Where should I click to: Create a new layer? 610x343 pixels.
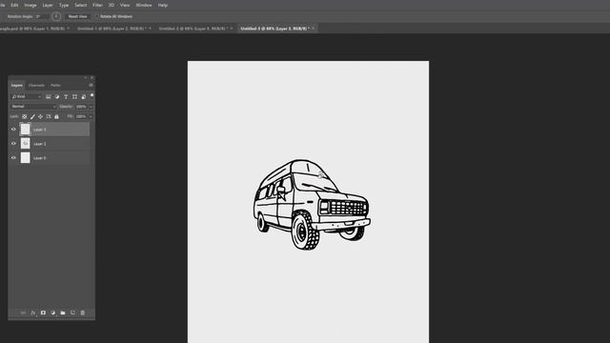tap(72, 313)
